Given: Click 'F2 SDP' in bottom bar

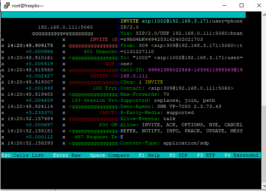Looking at the screenshot, I should 178,155.
